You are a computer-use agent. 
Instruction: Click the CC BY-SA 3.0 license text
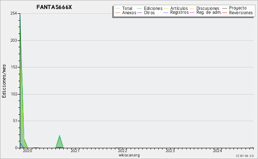click(x=245, y=156)
